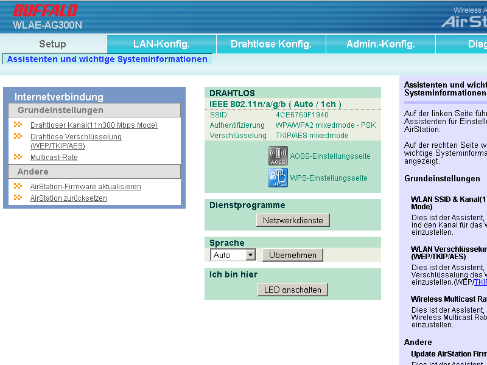Open the Multicast-Rate link

coord(54,158)
